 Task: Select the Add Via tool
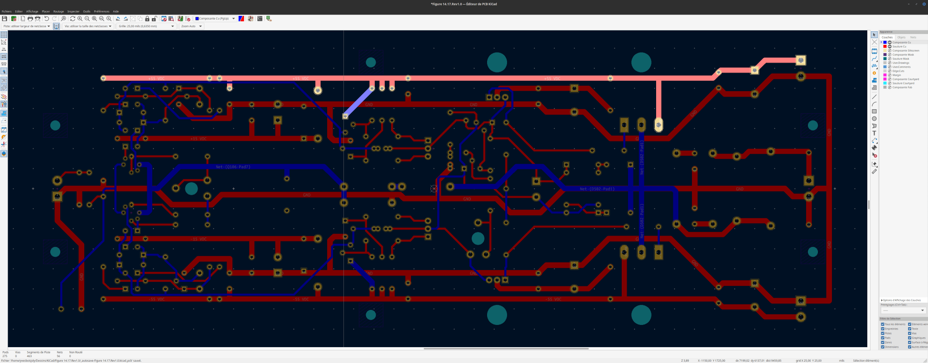874,73
